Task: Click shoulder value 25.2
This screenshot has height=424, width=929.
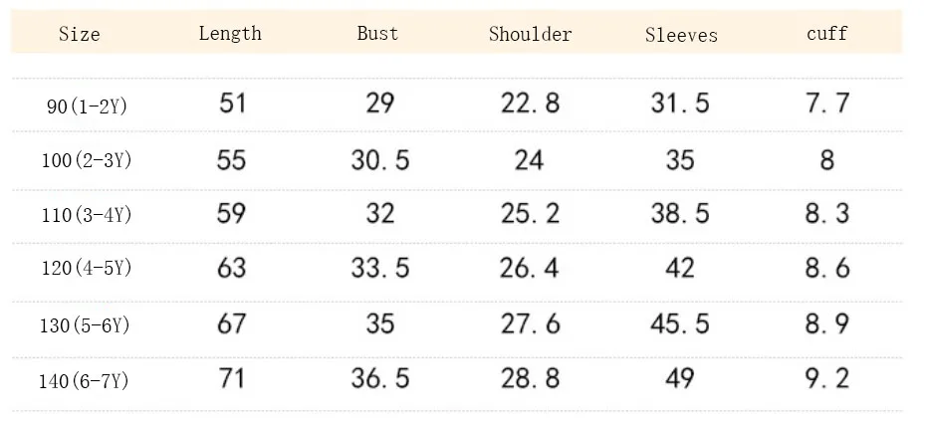Action: [531, 213]
